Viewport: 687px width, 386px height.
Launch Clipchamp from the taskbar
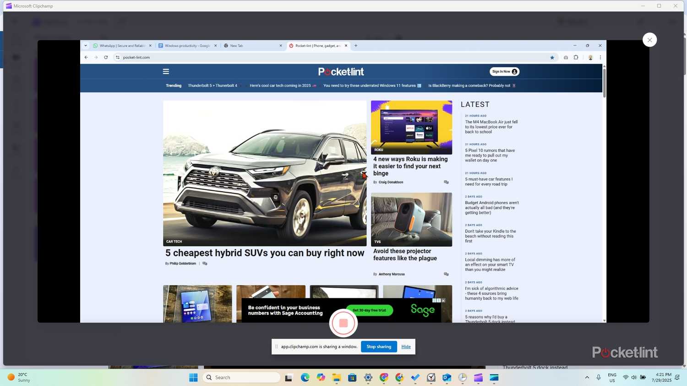(x=478, y=377)
